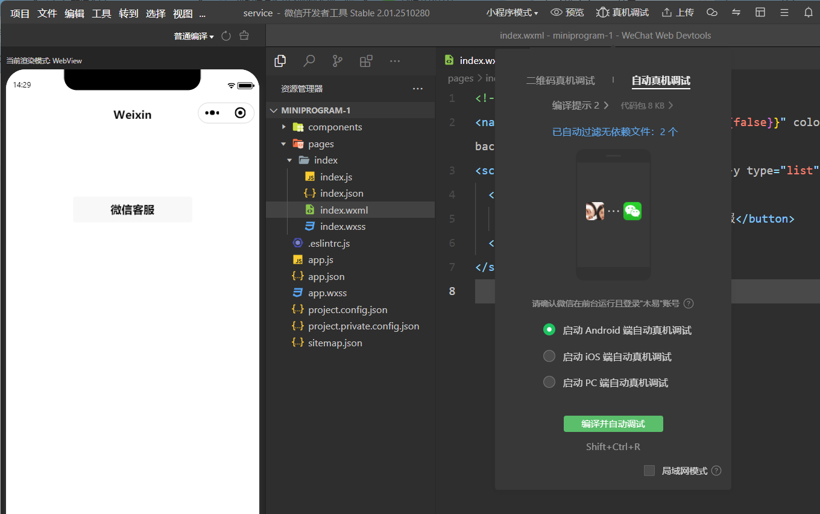
Task: Open index.json in the file tree
Action: coord(341,193)
